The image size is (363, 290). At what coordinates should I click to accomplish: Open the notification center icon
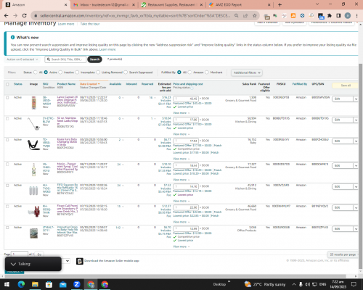[x=354, y=284]
